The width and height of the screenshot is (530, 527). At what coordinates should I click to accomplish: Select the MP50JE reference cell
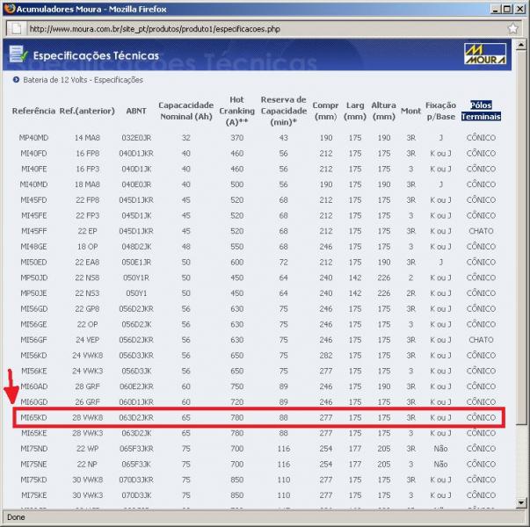tap(33, 293)
